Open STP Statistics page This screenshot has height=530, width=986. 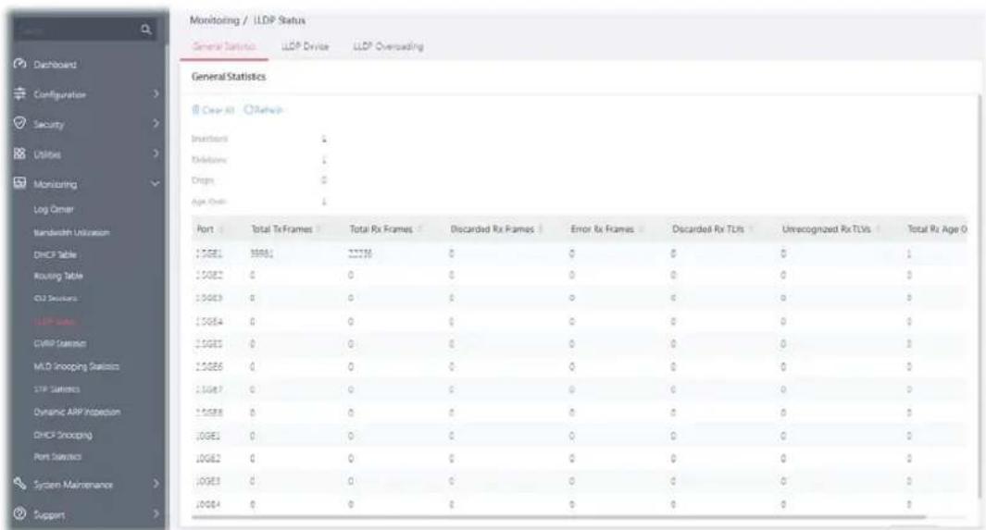(x=56, y=389)
